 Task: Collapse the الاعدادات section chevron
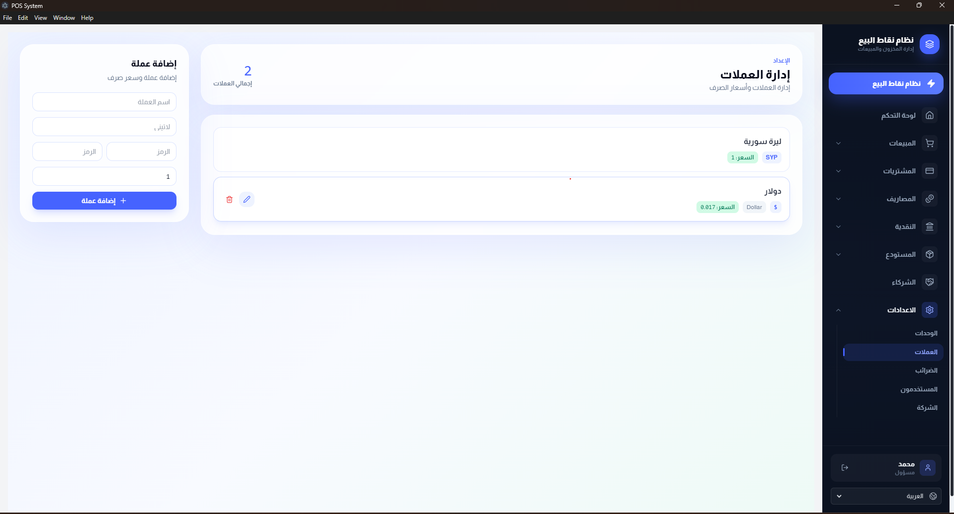coord(839,310)
